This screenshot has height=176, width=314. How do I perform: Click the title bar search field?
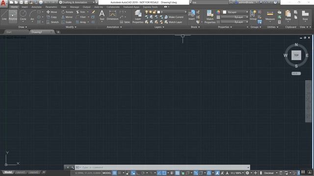pos(210,2)
